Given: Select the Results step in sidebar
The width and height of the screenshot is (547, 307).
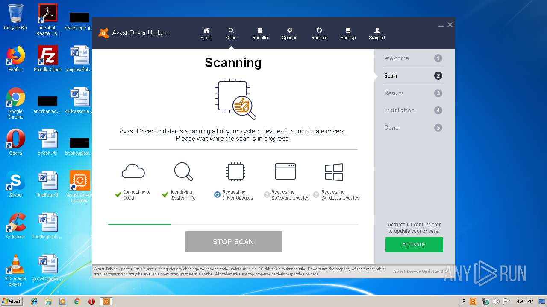Looking at the screenshot, I should tap(413, 93).
